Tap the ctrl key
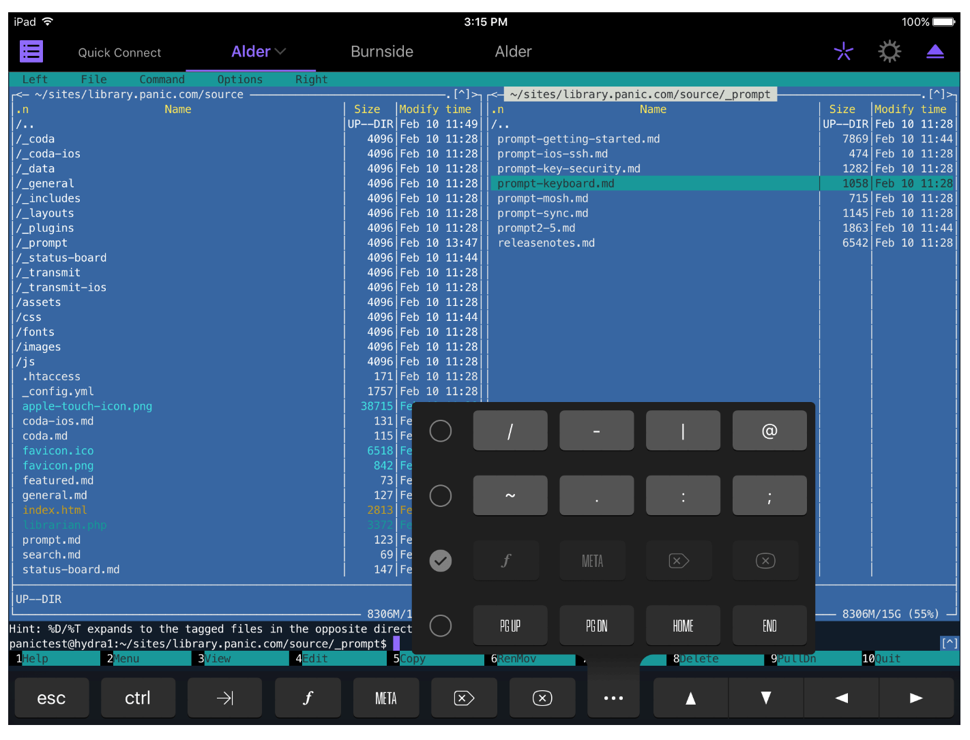This screenshot has height=740, width=970. (x=138, y=698)
